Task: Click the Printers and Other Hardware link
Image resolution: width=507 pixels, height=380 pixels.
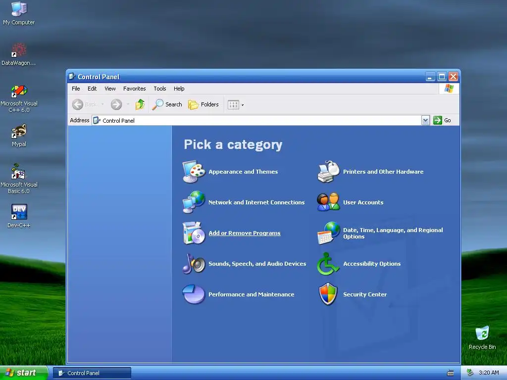Action: point(383,172)
